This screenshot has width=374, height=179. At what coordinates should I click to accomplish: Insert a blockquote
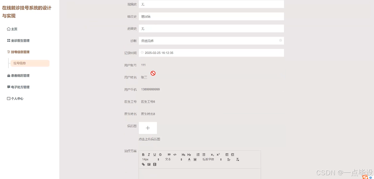pyautogui.click(x=169, y=155)
